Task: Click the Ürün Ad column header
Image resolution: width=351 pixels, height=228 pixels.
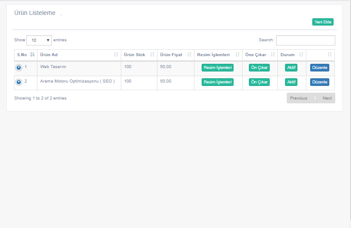Action: pyautogui.click(x=79, y=55)
